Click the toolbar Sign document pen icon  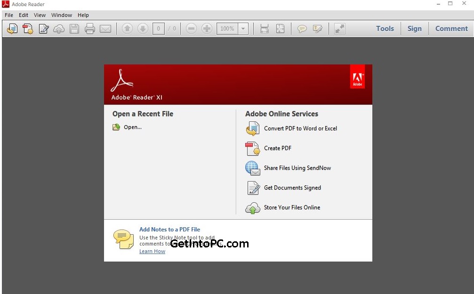click(x=43, y=29)
